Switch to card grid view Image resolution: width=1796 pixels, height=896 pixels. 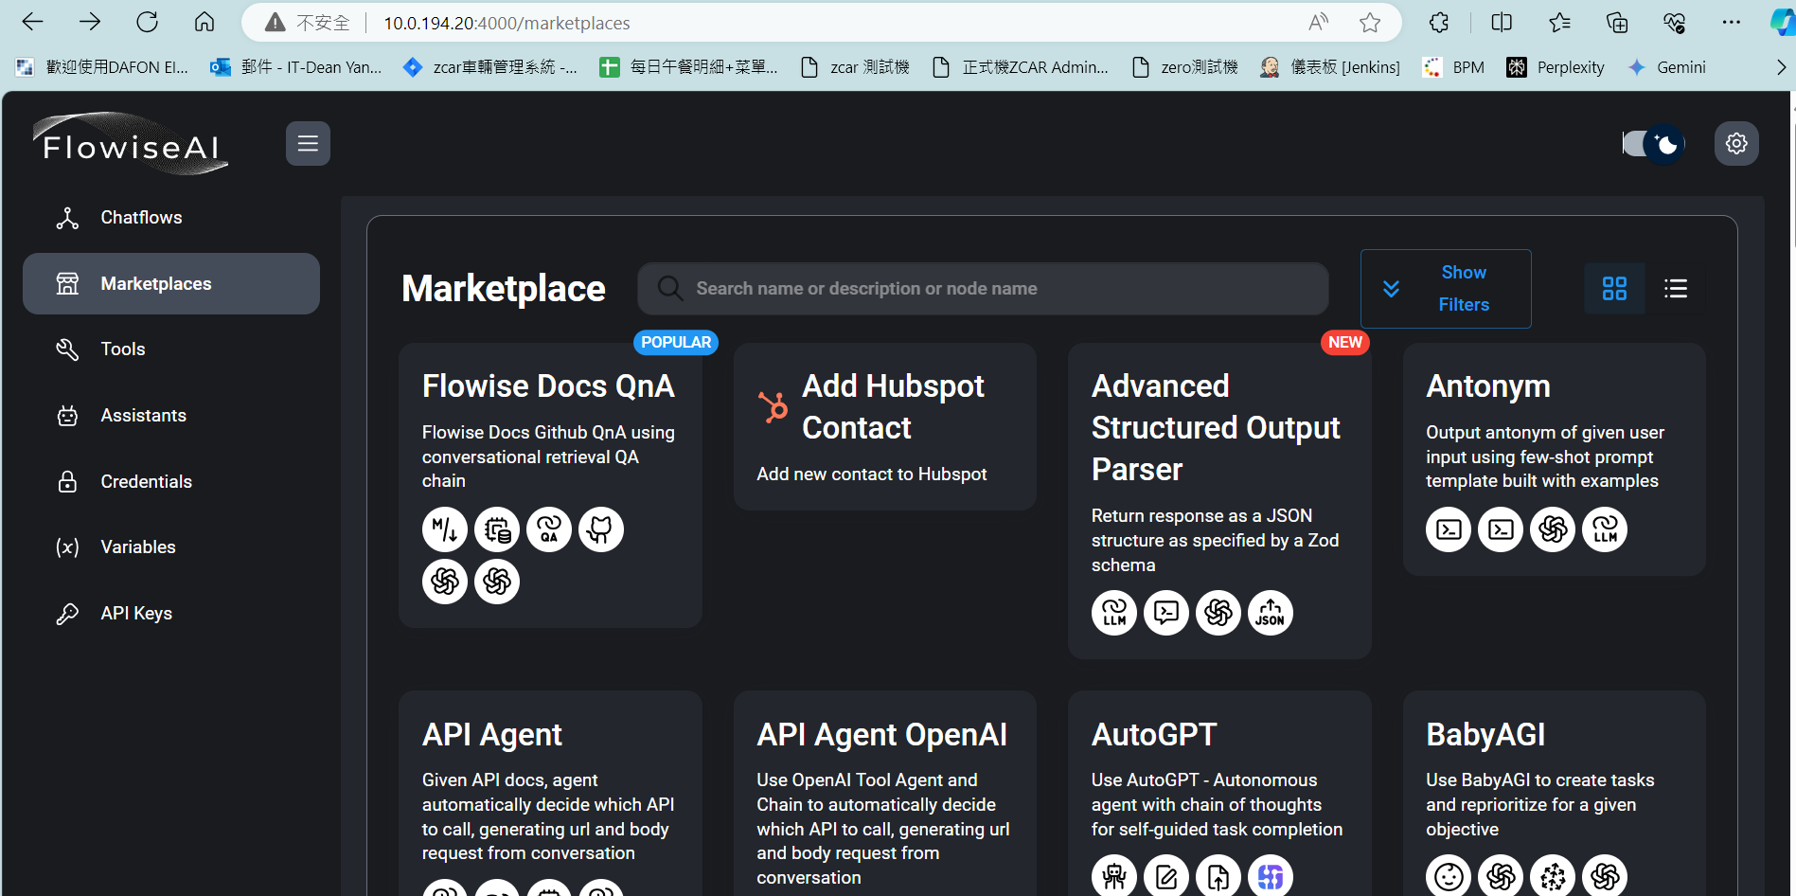(x=1614, y=289)
